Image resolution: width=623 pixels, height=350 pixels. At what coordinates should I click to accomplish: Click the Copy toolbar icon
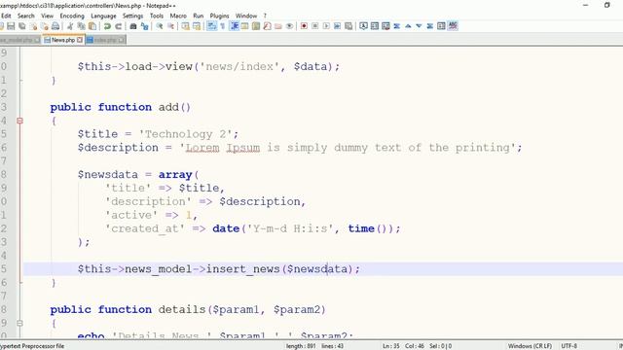coord(82,26)
